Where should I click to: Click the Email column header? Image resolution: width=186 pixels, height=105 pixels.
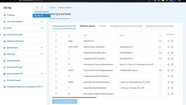tap(122, 35)
